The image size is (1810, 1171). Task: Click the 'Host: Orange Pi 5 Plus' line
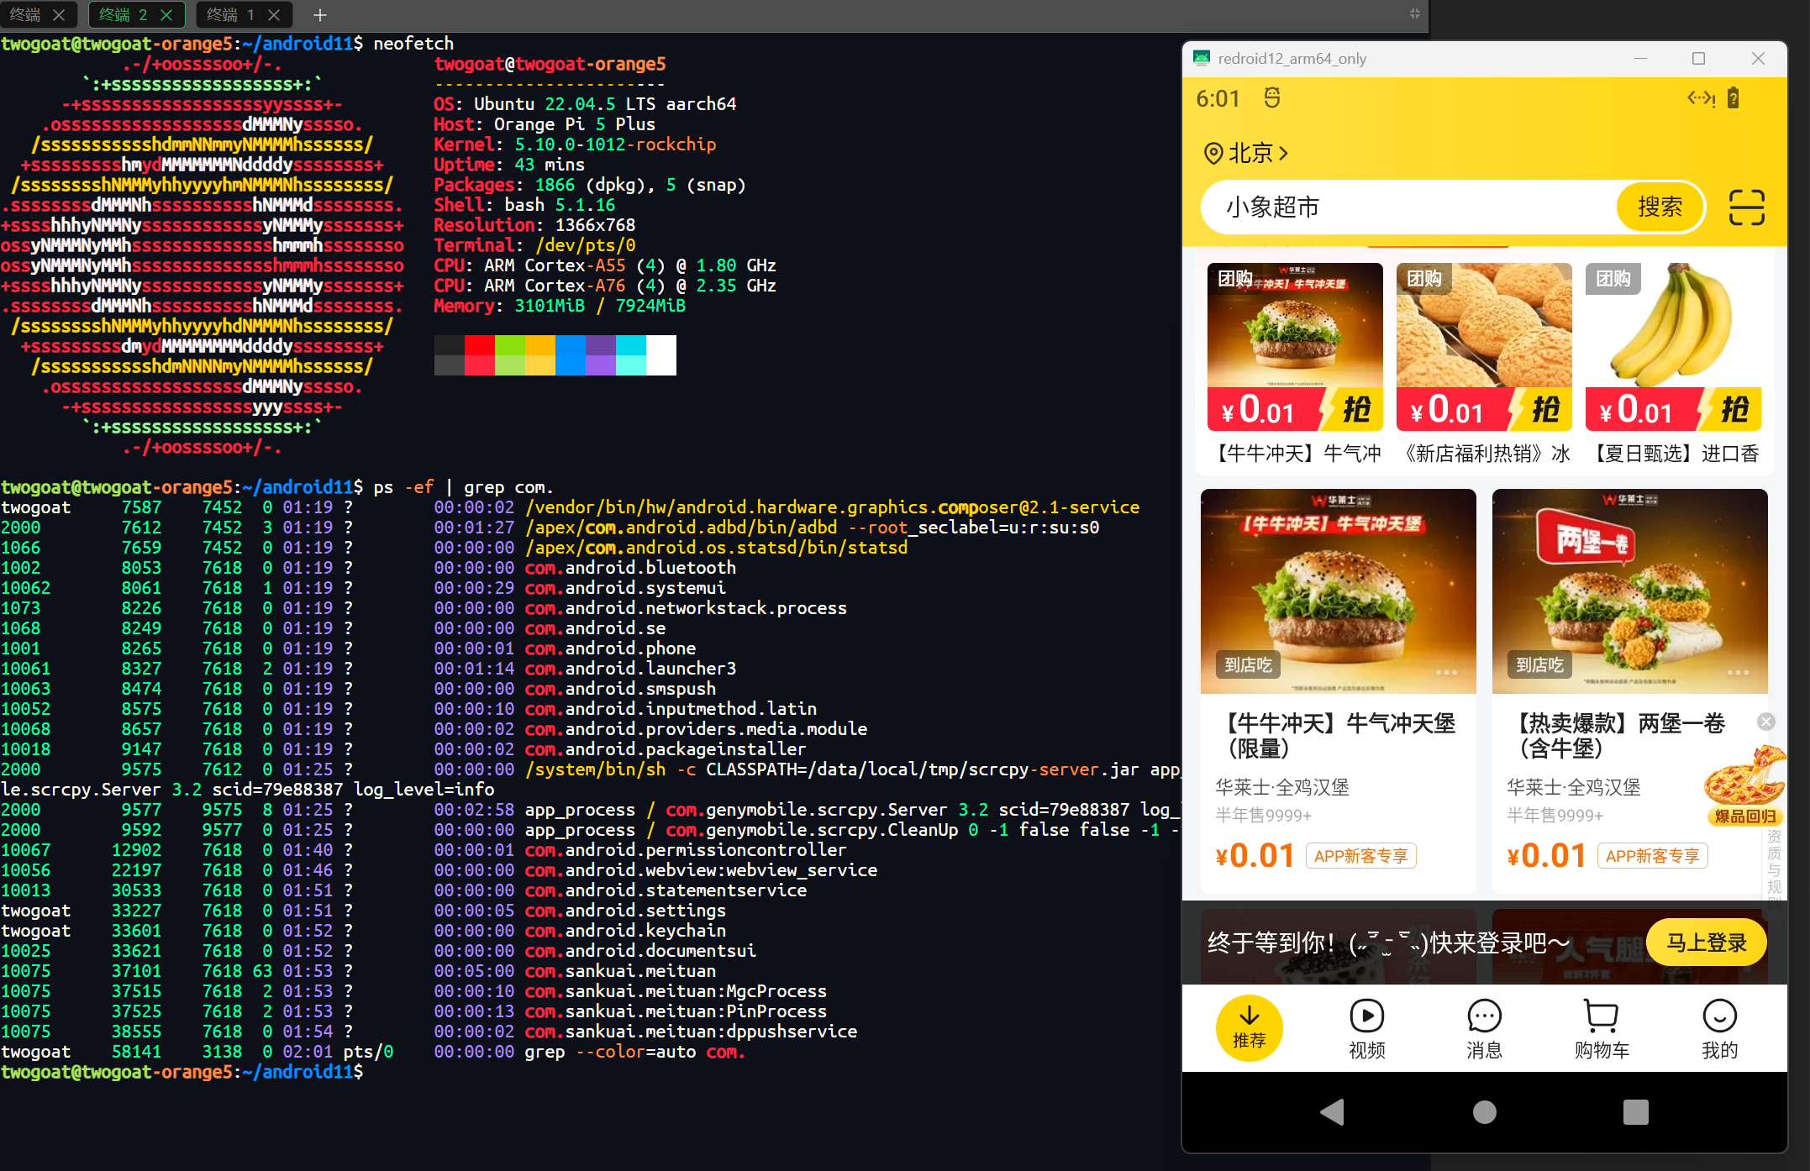pos(545,124)
